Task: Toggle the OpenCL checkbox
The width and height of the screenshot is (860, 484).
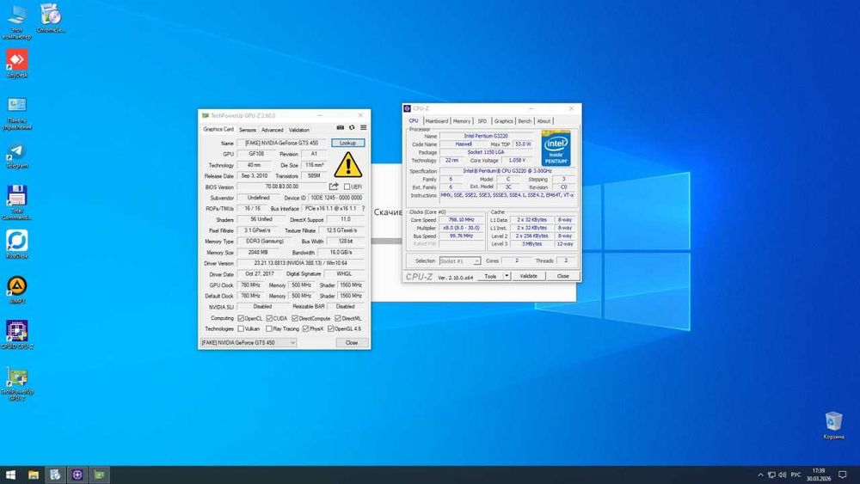Action: click(x=240, y=318)
